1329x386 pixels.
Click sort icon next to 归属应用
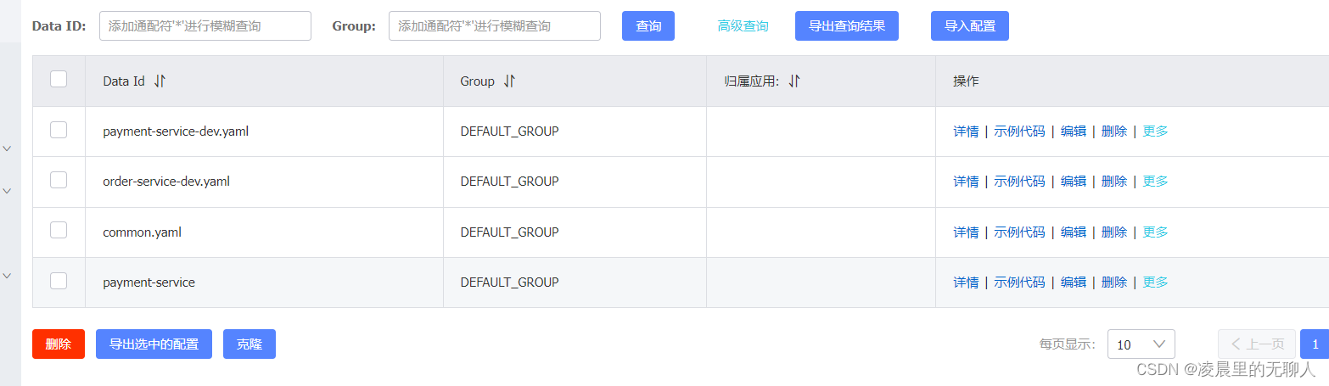794,81
